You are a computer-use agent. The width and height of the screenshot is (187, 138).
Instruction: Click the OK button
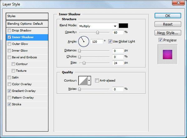[x=168, y=16]
